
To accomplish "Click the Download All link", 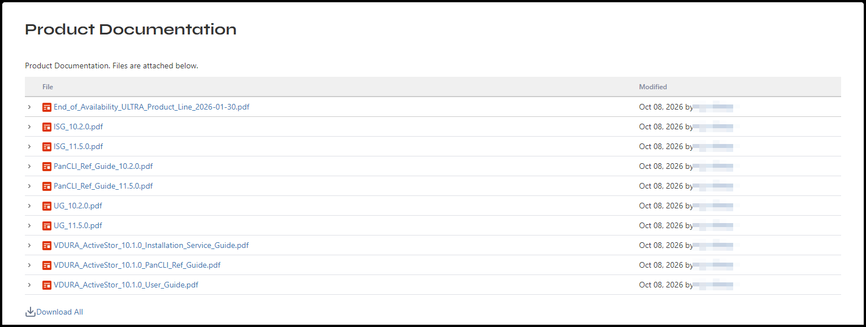I will (59, 312).
